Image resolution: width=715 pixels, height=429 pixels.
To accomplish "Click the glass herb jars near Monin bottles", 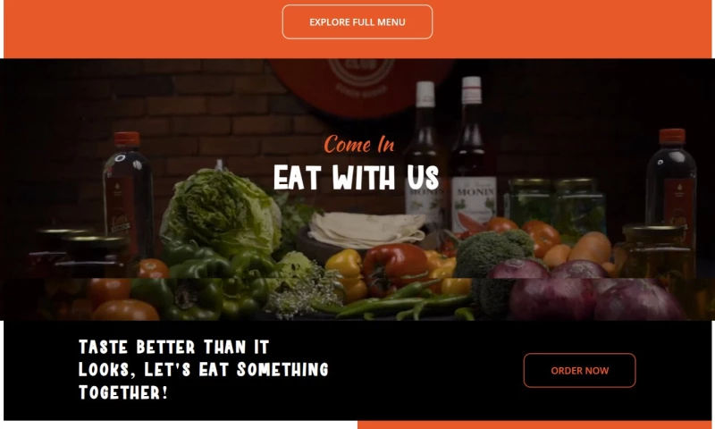I will tap(556, 206).
